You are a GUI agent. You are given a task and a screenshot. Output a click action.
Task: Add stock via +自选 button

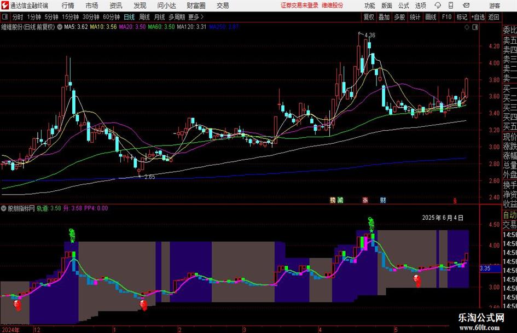click(x=478, y=17)
